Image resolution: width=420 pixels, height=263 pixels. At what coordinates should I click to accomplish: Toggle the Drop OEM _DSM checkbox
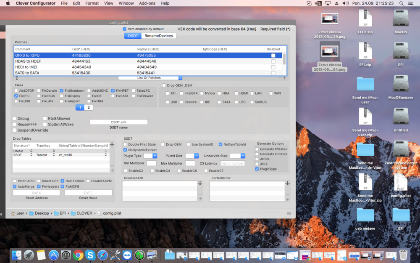pos(164,85)
